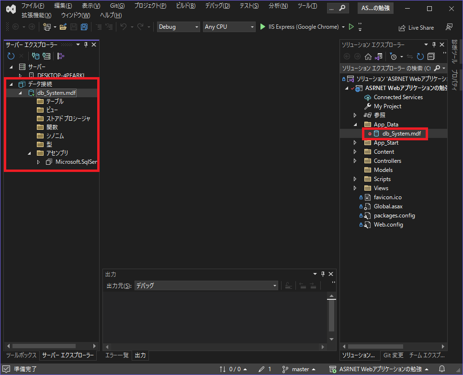Click the Visual Studio logo icon
This screenshot has width=463, height=375.
11,9
